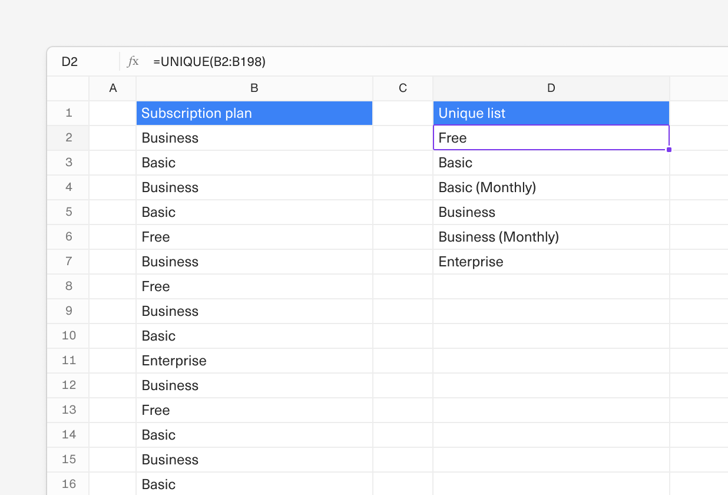
Task: Click the Subscription plan header cell
Action: [x=254, y=113]
